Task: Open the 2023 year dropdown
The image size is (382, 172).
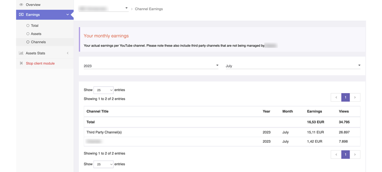Action: [x=151, y=66]
